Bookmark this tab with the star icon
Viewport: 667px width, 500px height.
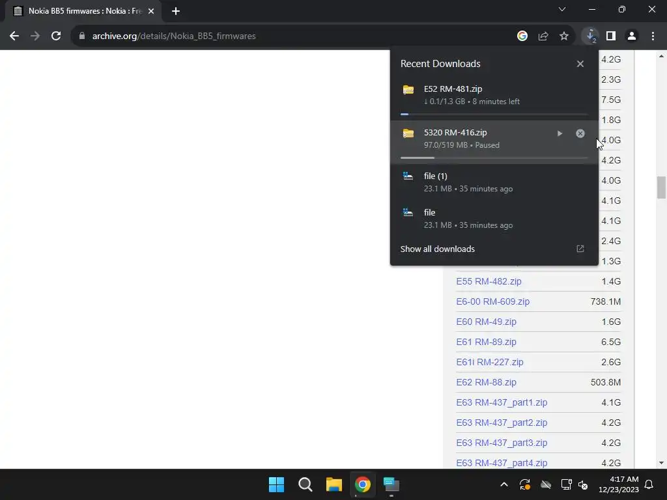(563, 36)
